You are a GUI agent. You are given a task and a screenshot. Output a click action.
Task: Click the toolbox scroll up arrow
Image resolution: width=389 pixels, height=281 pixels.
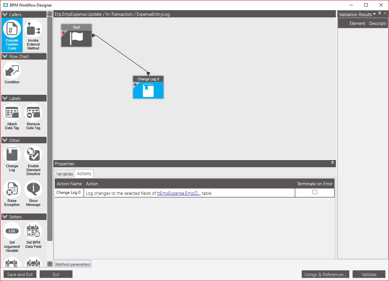click(x=50, y=14)
